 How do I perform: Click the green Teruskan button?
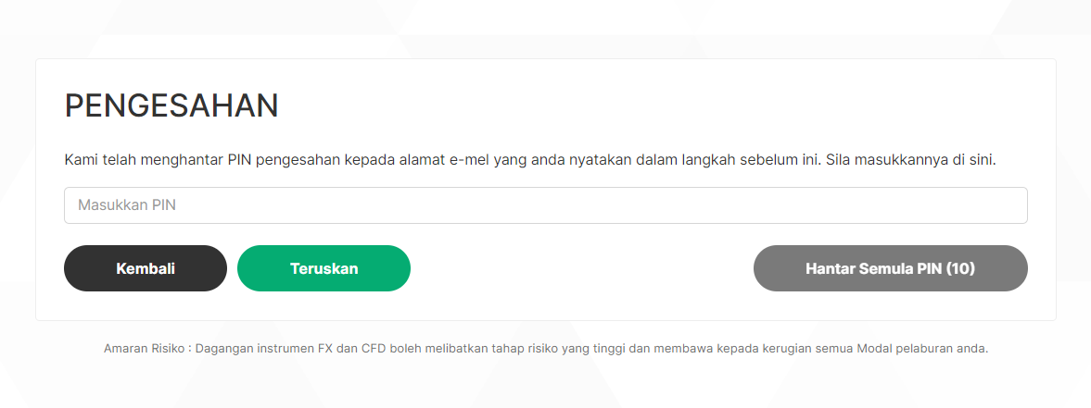[x=323, y=268]
